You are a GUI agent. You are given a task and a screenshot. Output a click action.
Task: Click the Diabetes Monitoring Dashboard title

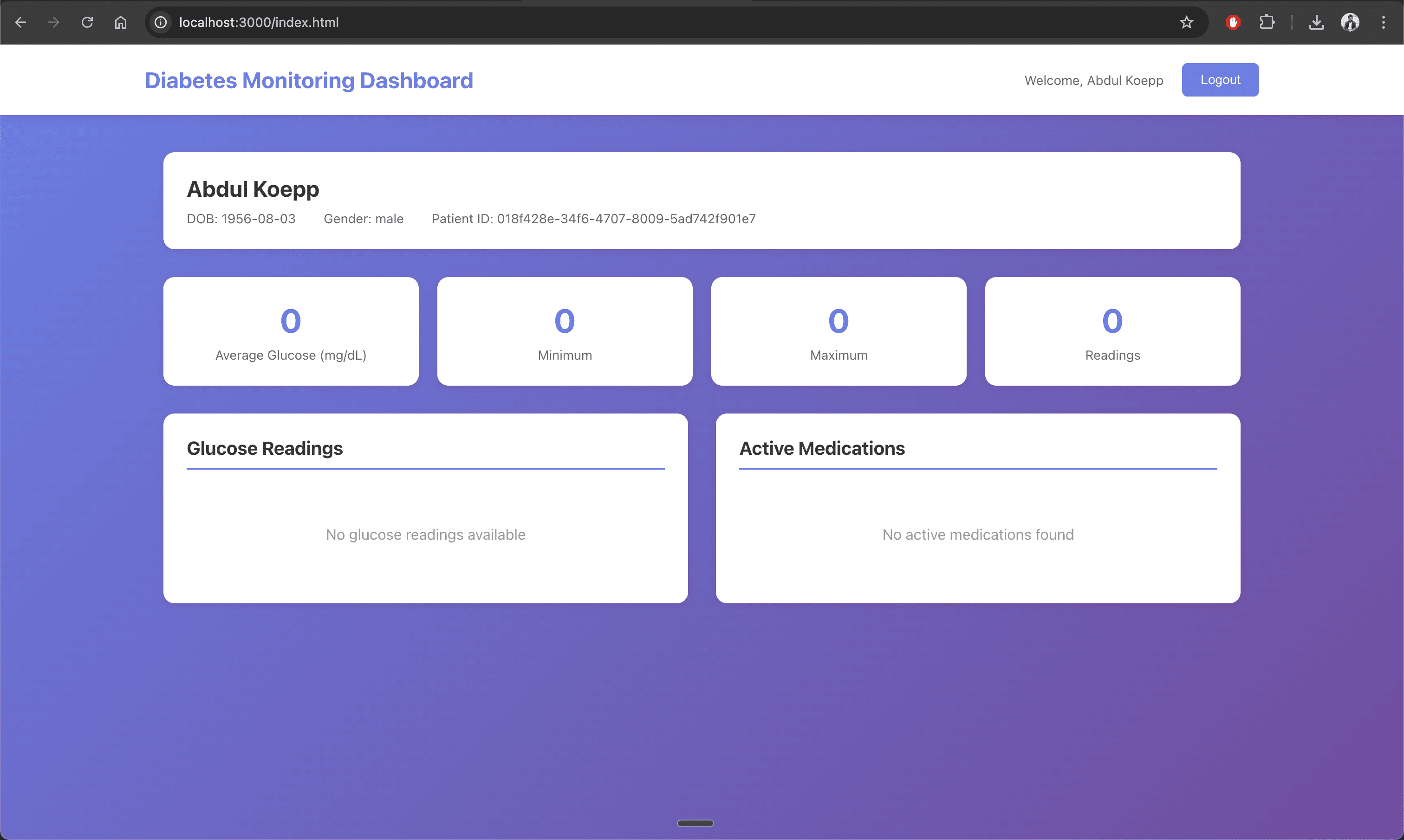pos(309,80)
